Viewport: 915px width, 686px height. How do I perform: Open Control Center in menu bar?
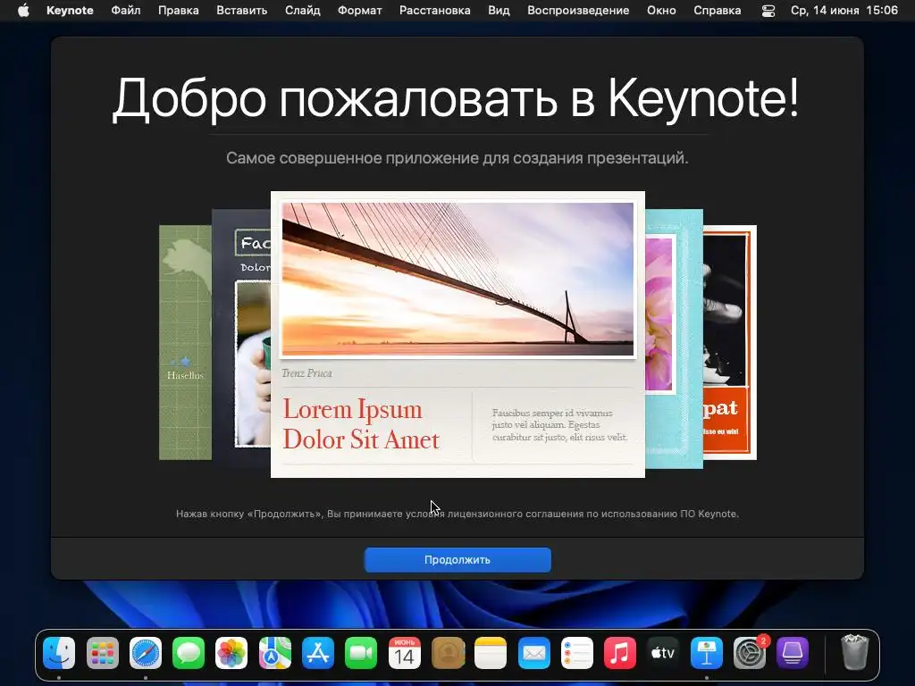[x=768, y=11]
